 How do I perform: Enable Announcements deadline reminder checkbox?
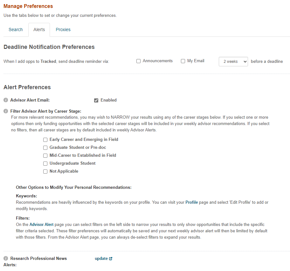139,61
